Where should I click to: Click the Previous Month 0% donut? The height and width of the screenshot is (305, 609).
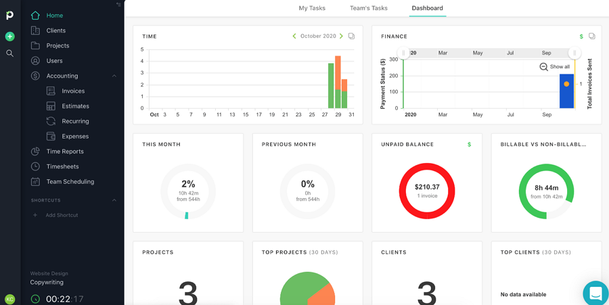click(x=308, y=191)
